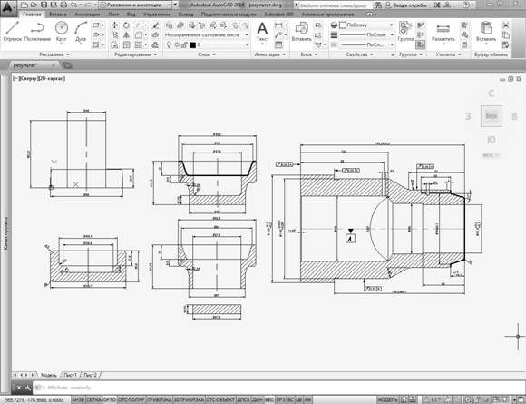Screen dimensions: 526x404
Task: Select the Дуга (Arc) tool
Action: point(81,31)
